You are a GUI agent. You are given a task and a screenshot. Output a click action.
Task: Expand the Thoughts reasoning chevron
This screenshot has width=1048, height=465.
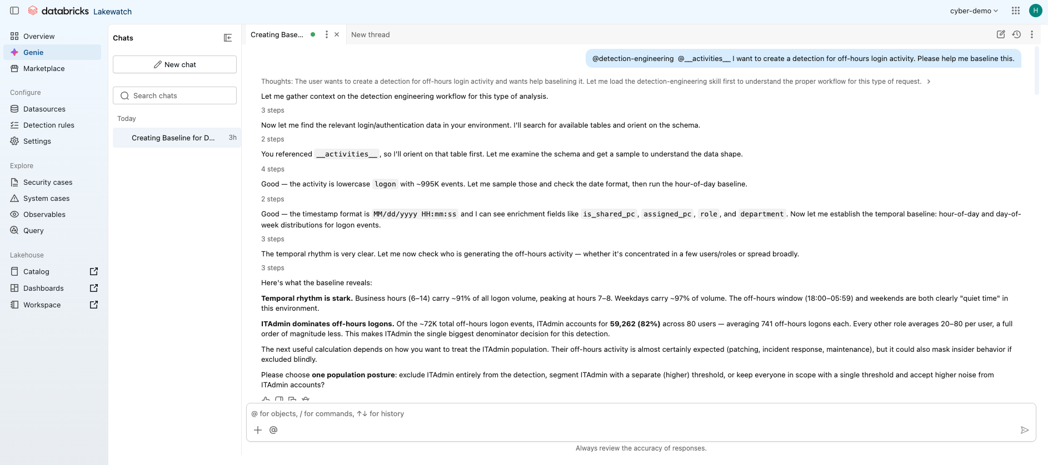pos(929,82)
